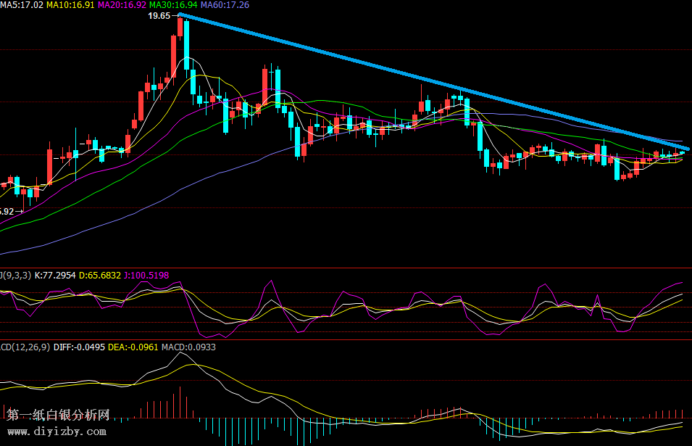Click the MACD:0.0933 value label
Screen dimensions: 692x446
188,347
